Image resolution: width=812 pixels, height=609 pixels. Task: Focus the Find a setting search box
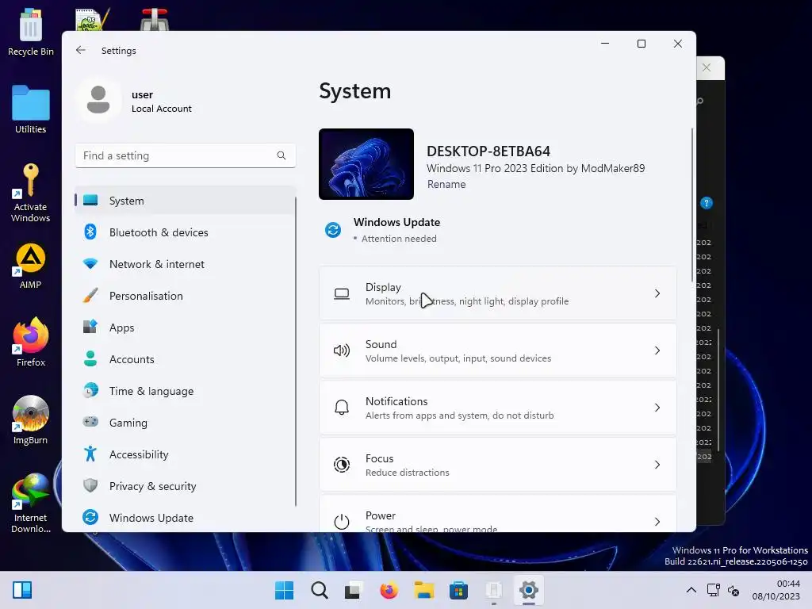click(186, 155)
